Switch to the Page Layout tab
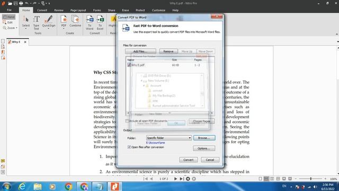Image resolution: width=339 pixels, height=191 pixels. [x=78, y=10]
